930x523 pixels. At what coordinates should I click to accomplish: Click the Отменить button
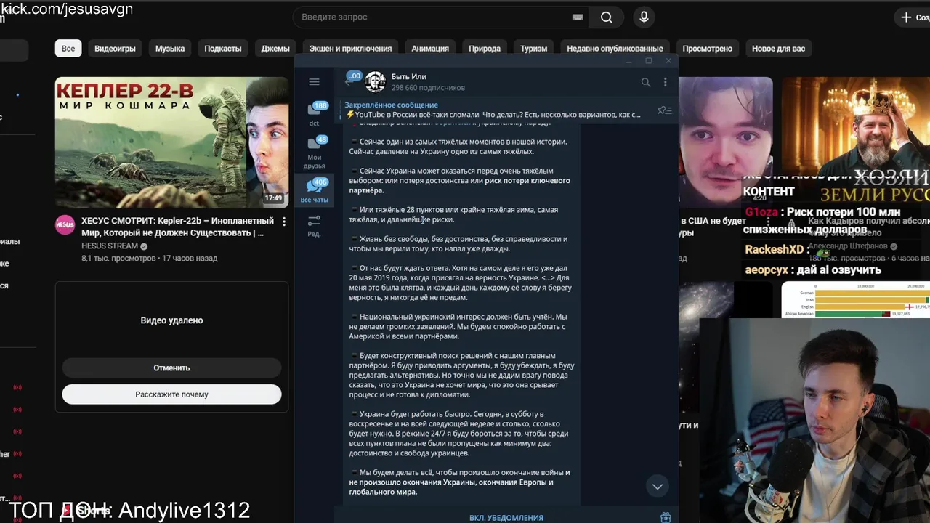coord(171,368)
